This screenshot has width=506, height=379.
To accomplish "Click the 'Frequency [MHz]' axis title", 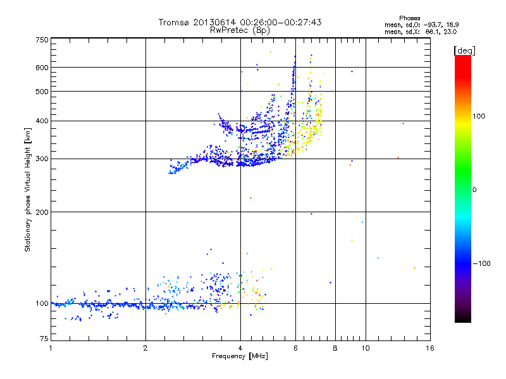I will click(x=240, y=356).
